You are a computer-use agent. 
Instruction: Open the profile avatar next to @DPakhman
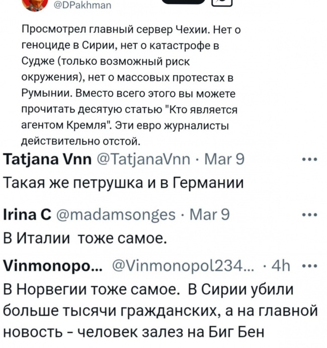(36, 5)
